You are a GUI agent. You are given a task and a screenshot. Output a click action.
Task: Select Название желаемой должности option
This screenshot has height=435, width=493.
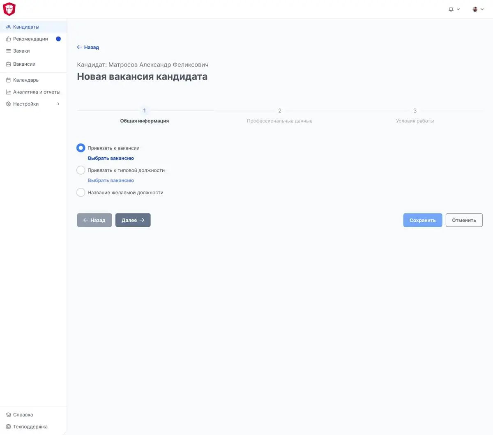tap(81, 192)
